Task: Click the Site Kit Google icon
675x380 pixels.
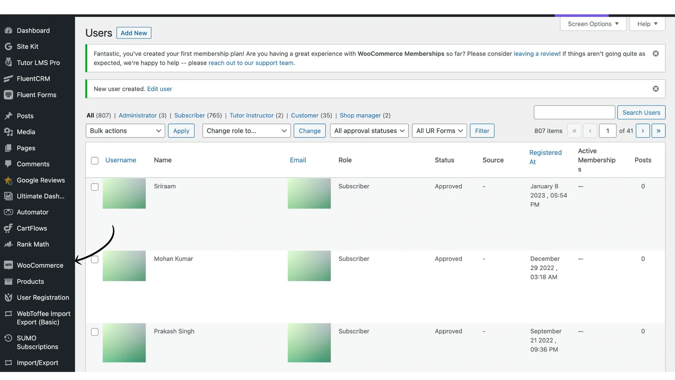Action: point(8,47)
